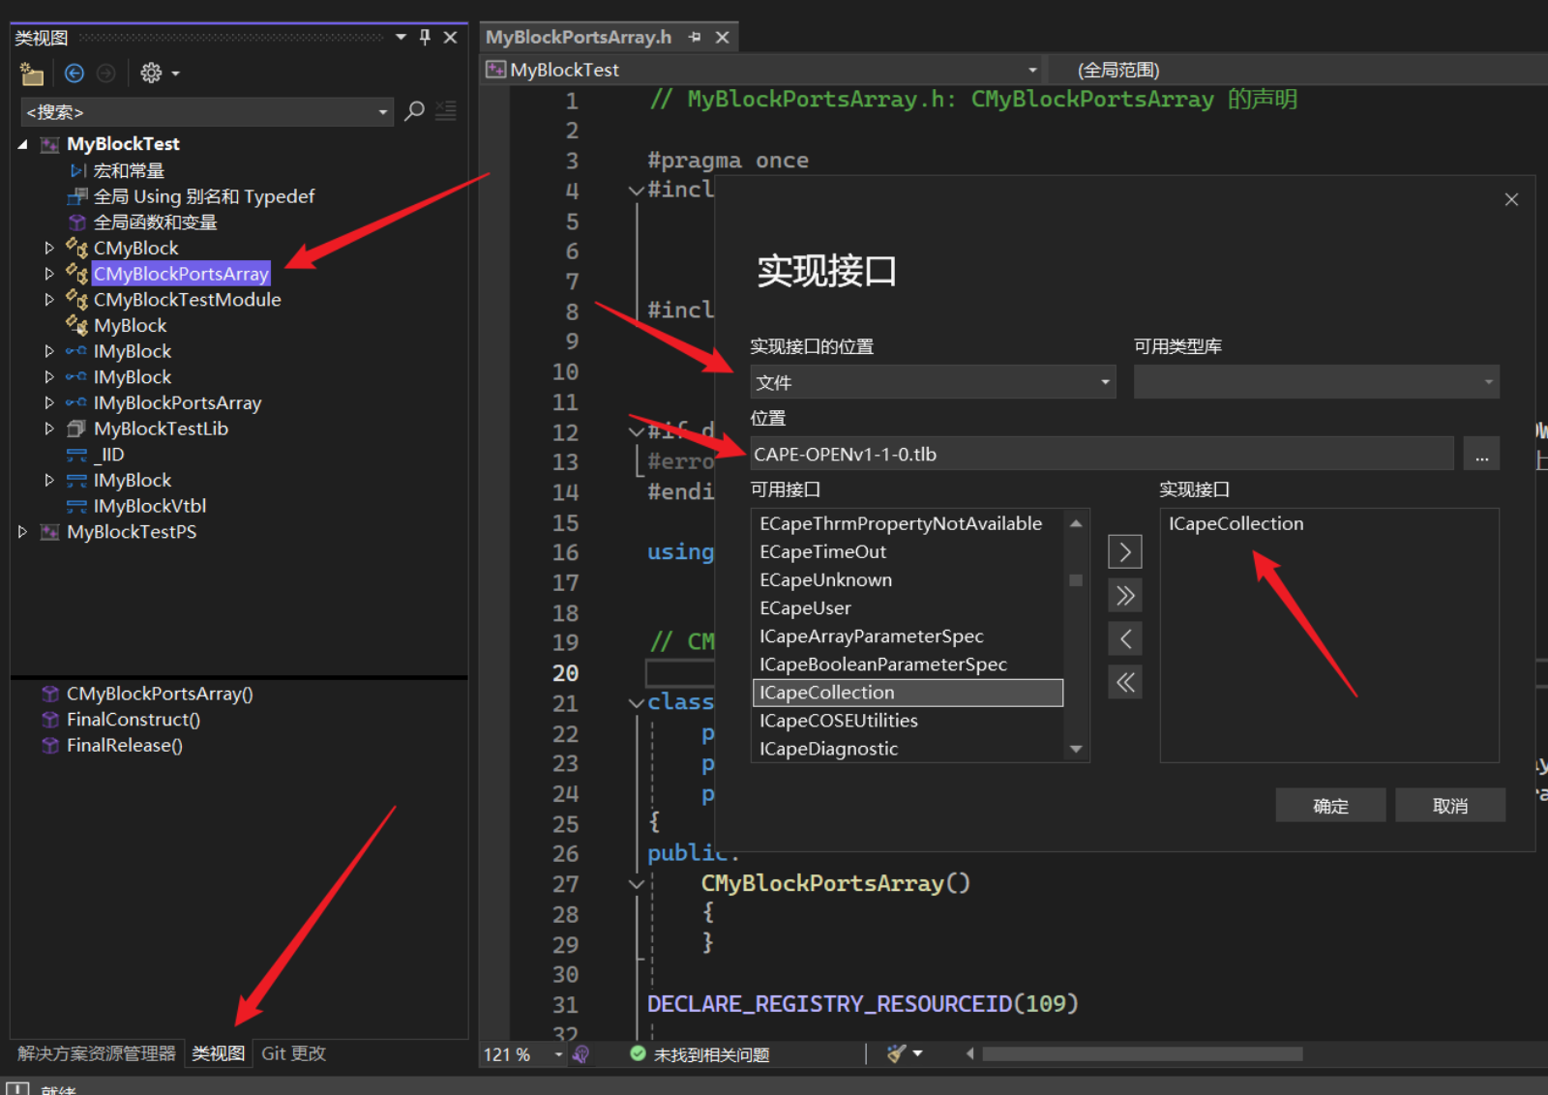
Task: Select the MyBlock item in the class tree
Action: [130, 326]
